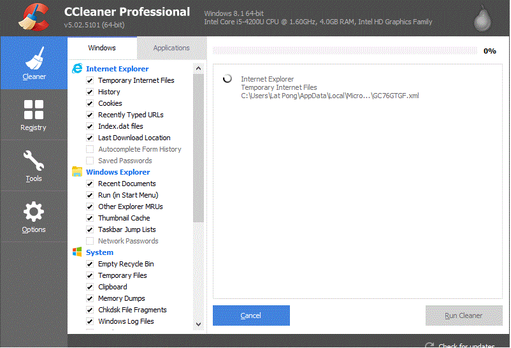Toggle Empty Recycle Bin checkbox

point(90,264)
